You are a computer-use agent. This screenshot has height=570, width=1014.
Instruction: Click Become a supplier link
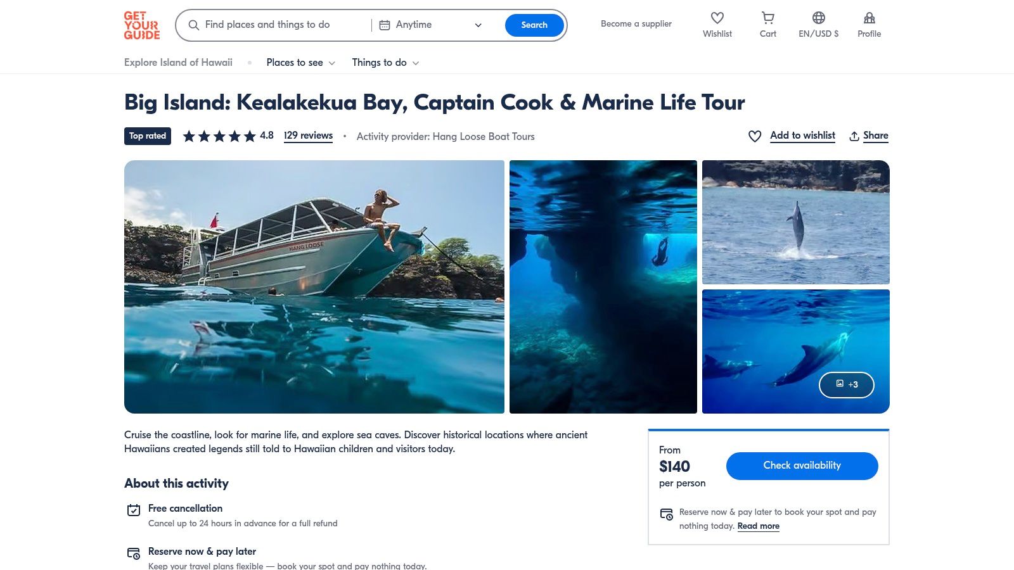pyautogui.click(x=636, y=24)
